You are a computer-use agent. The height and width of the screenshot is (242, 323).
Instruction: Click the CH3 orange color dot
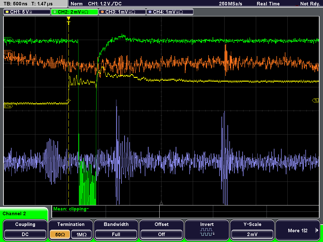103,12
